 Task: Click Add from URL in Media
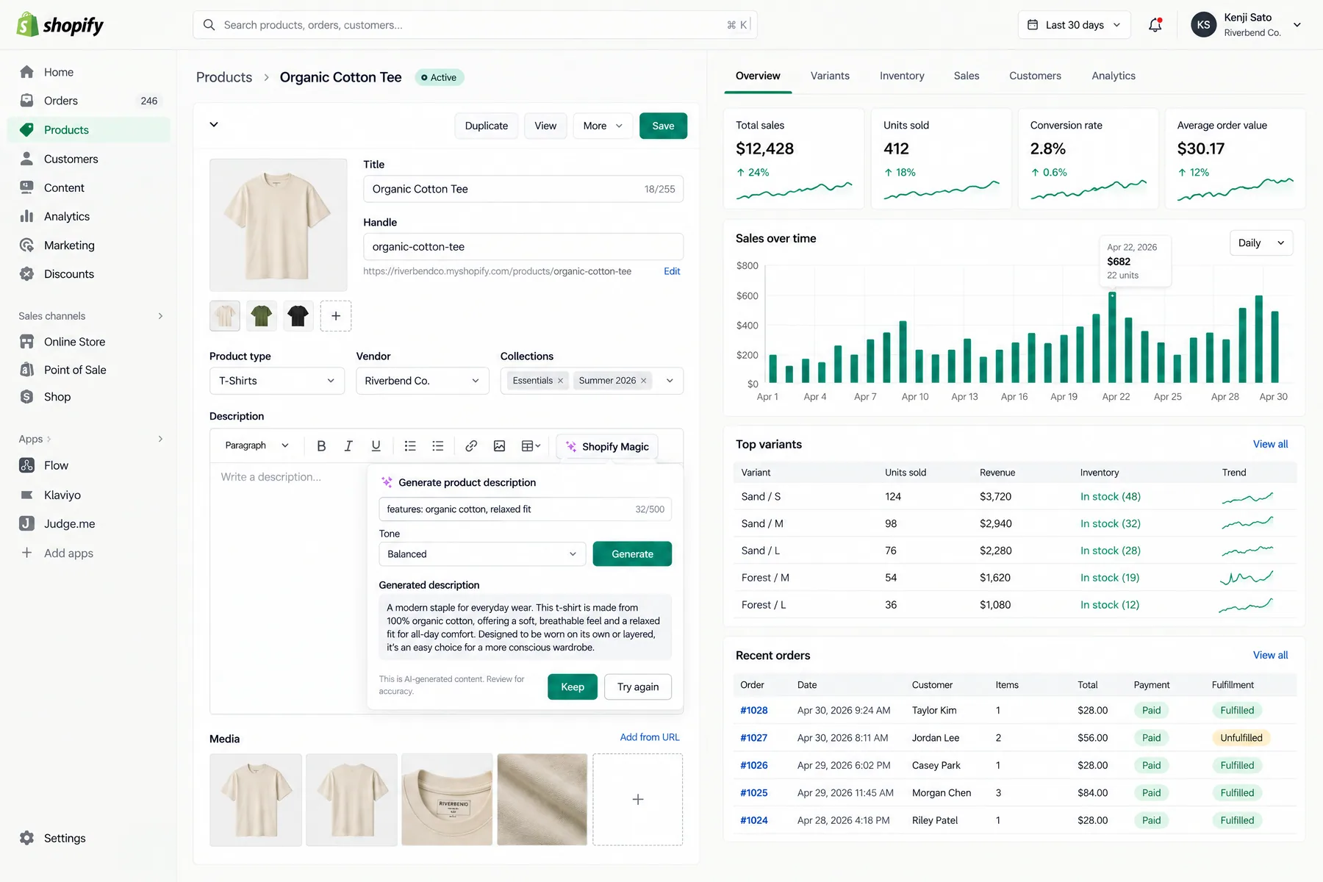click(x=650, y=737)
